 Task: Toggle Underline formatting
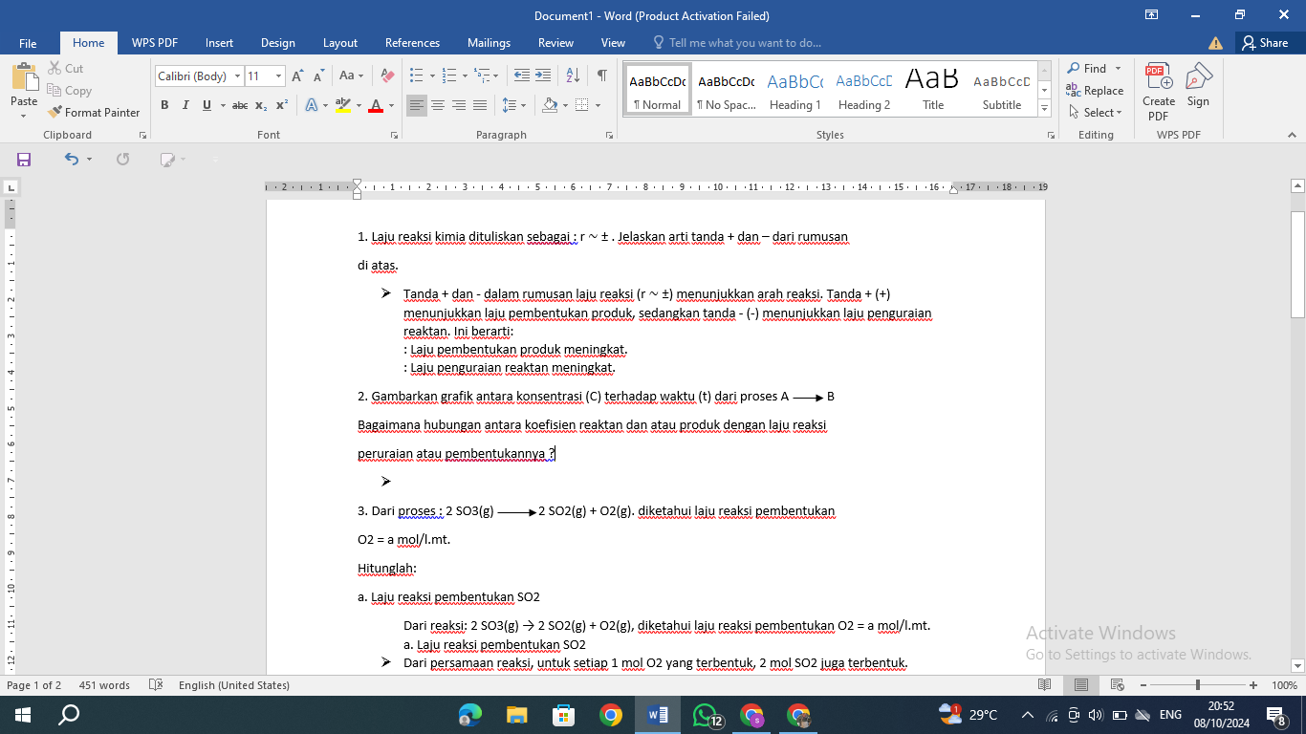pos(207,105)
